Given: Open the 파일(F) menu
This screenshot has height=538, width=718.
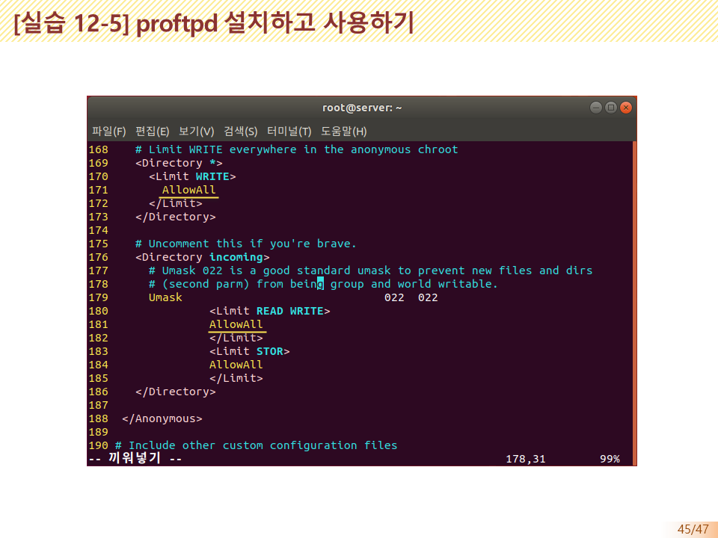Looking at the screenshot, I should pyautogui.click(x=108, y=132).
